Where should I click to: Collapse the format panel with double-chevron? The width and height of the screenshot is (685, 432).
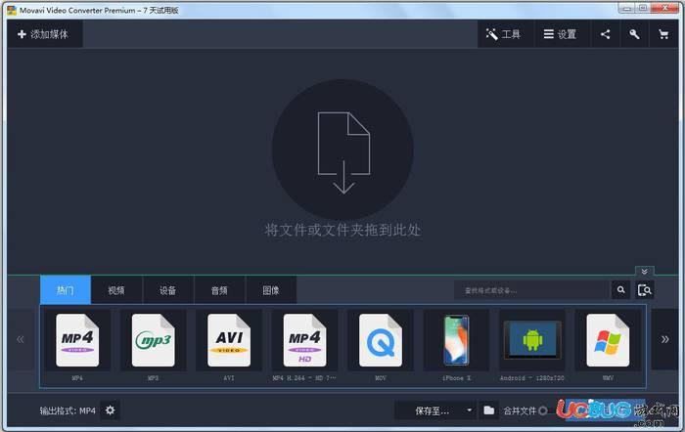click(644, 272)
